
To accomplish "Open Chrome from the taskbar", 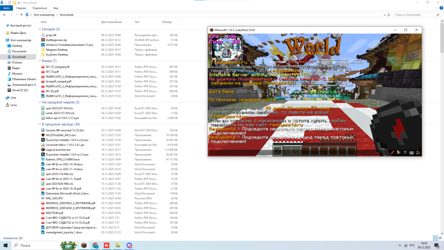I will (95, 246).
